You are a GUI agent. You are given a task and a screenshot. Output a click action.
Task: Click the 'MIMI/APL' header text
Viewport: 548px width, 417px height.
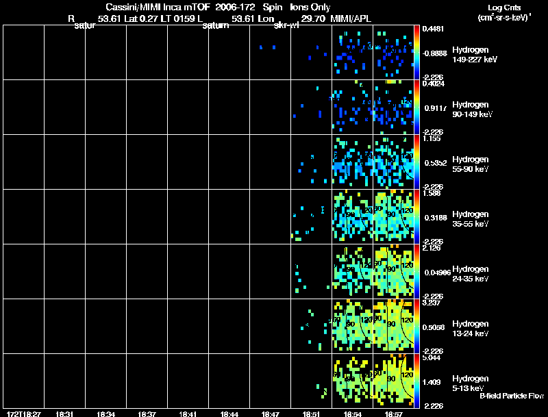[x=351, y=18]
